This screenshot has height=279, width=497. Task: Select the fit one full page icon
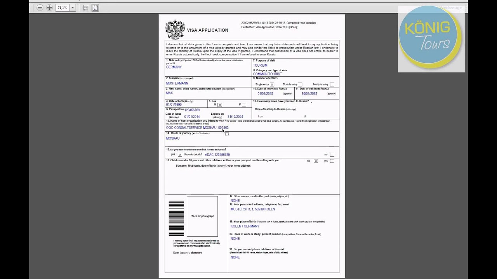[x=95, y=8]
